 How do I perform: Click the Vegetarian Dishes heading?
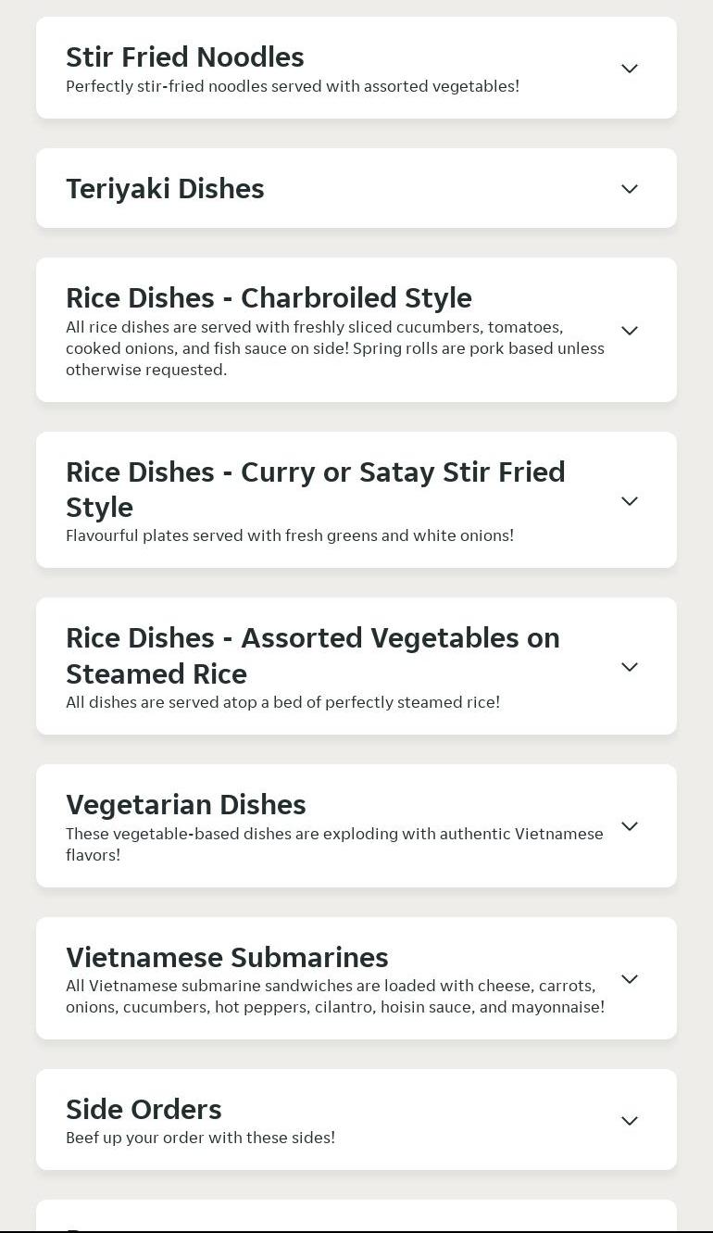[x=185, y=805]
